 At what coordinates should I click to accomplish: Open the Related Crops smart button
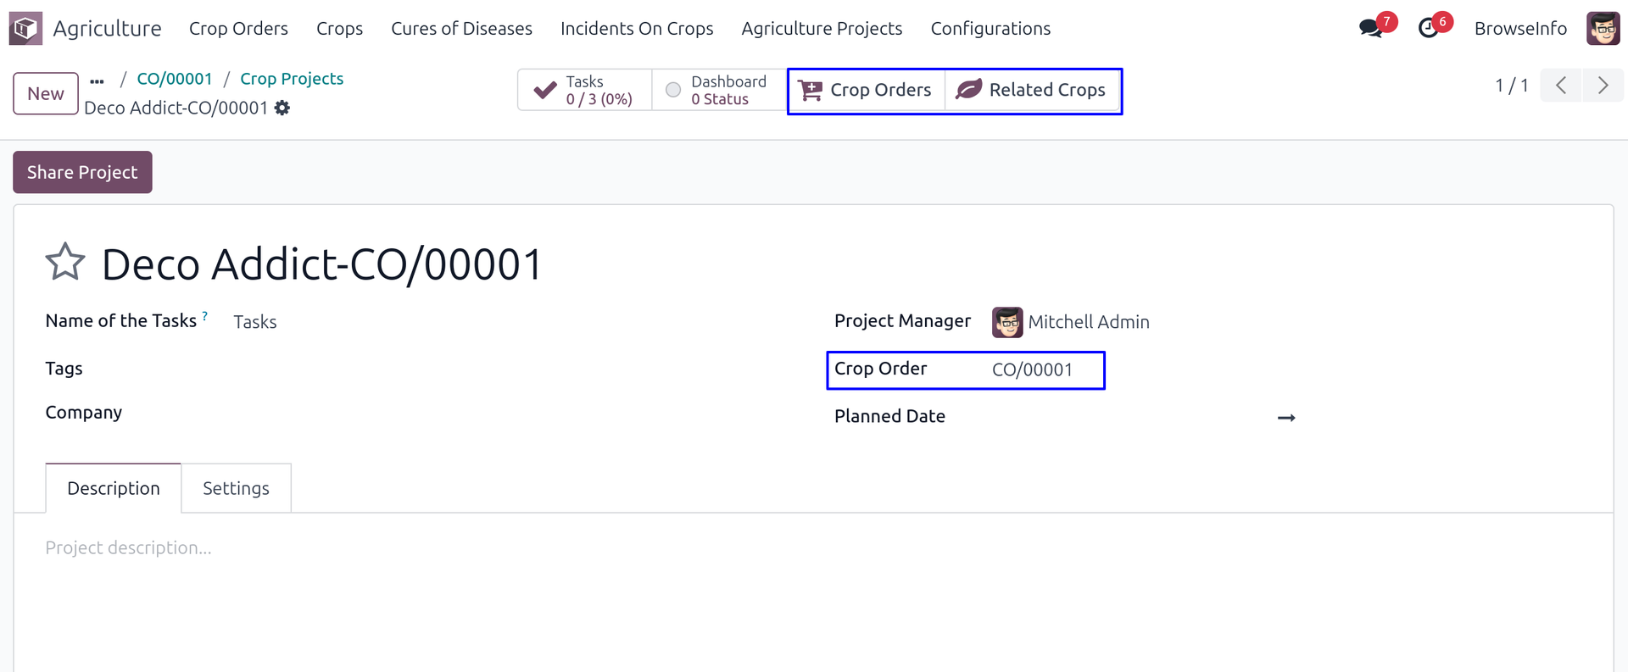tap(1032, 90)
